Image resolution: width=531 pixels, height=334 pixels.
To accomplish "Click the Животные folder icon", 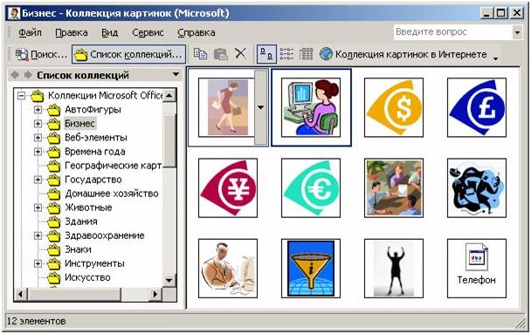I will click(53, 208).
